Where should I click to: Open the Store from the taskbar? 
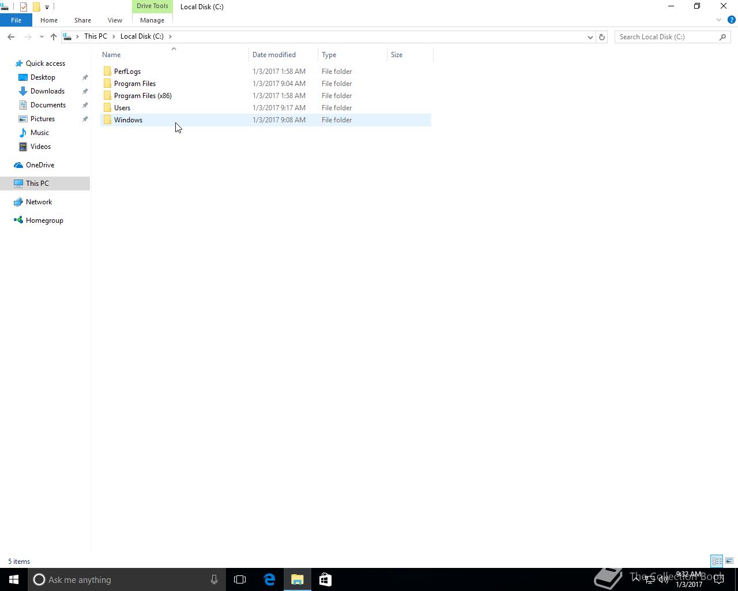pyautogui.click(x=325, y=579)
